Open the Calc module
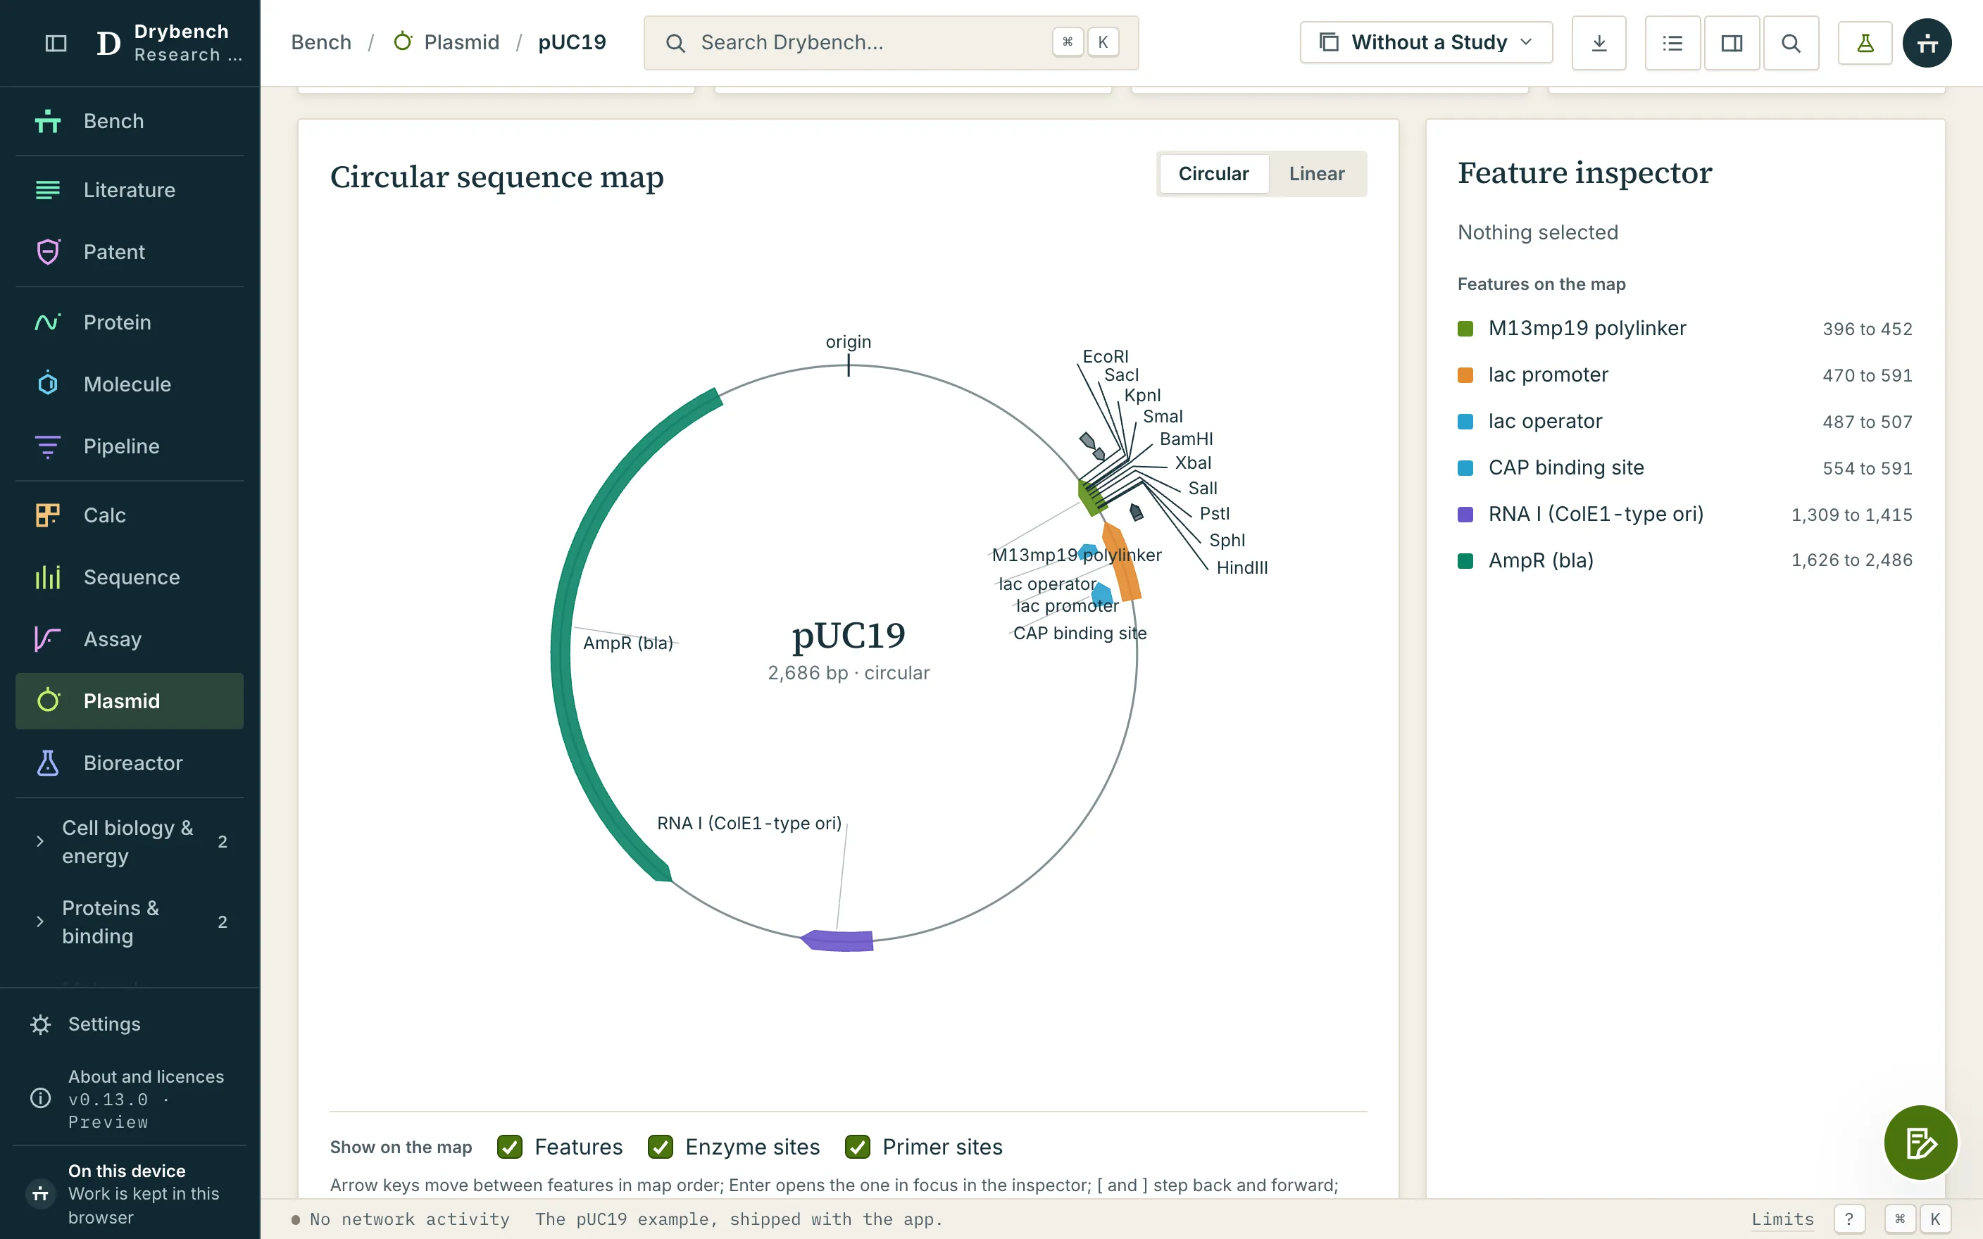The image size is (1983, 1239). point(130,515)
